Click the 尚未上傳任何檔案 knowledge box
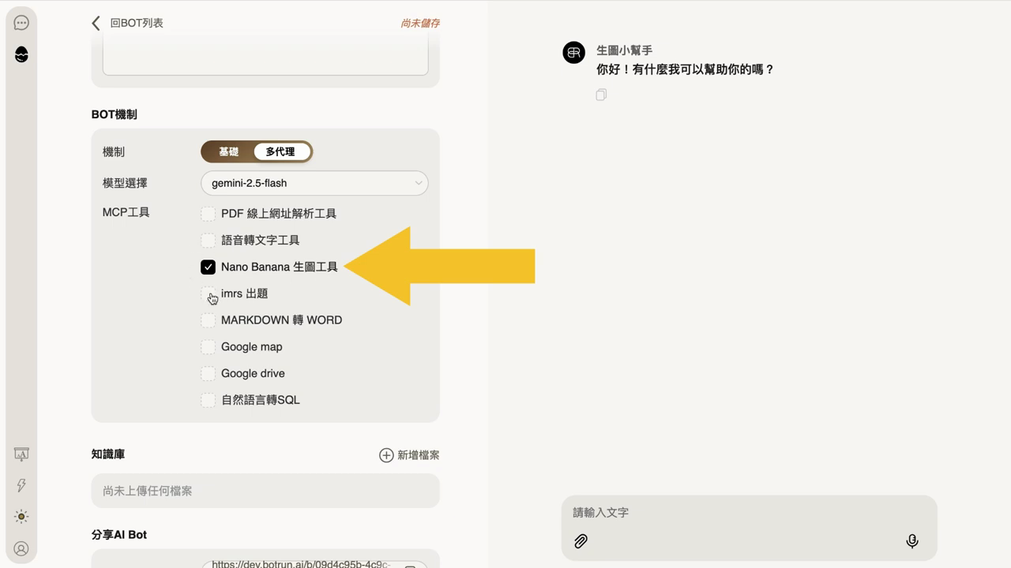Screen dimensions: 1011x568 (265, 491)
